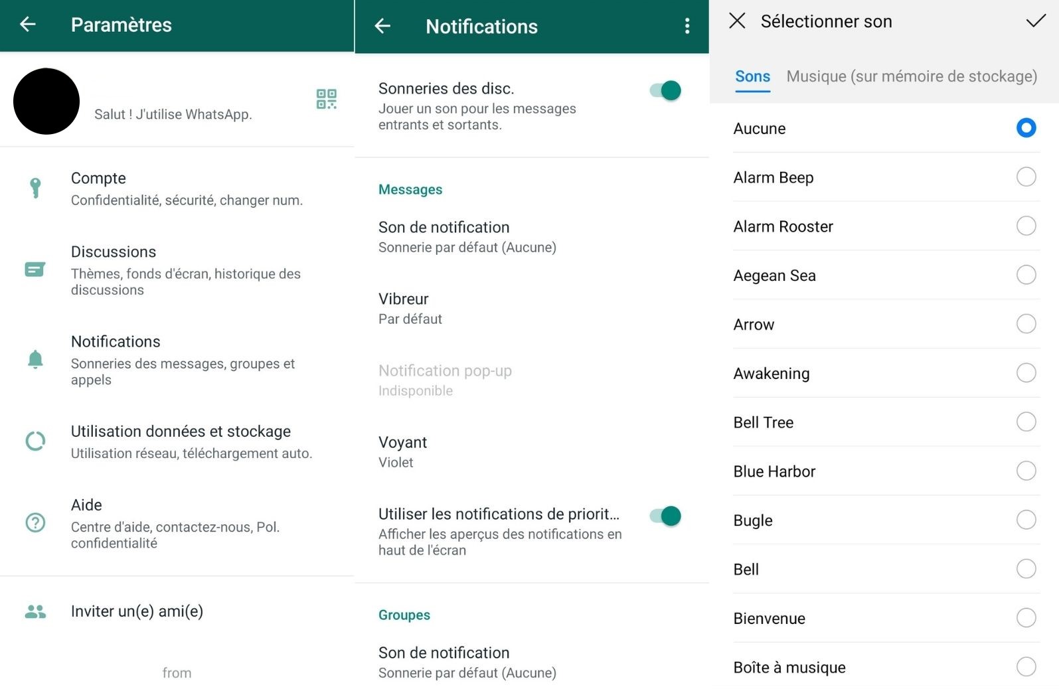1059x697 pixels.
Task: Open Compte settings
Action: click(177, 189)
